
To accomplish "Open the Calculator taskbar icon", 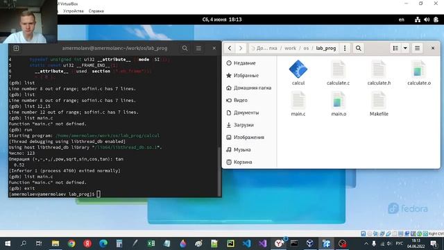I will [119, 244].
